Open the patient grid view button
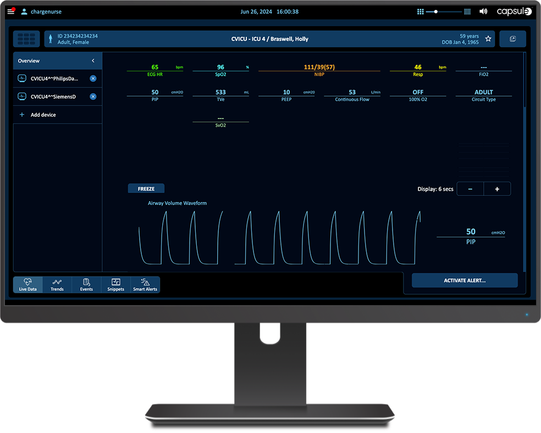541x433 pixels. point(26,39)
